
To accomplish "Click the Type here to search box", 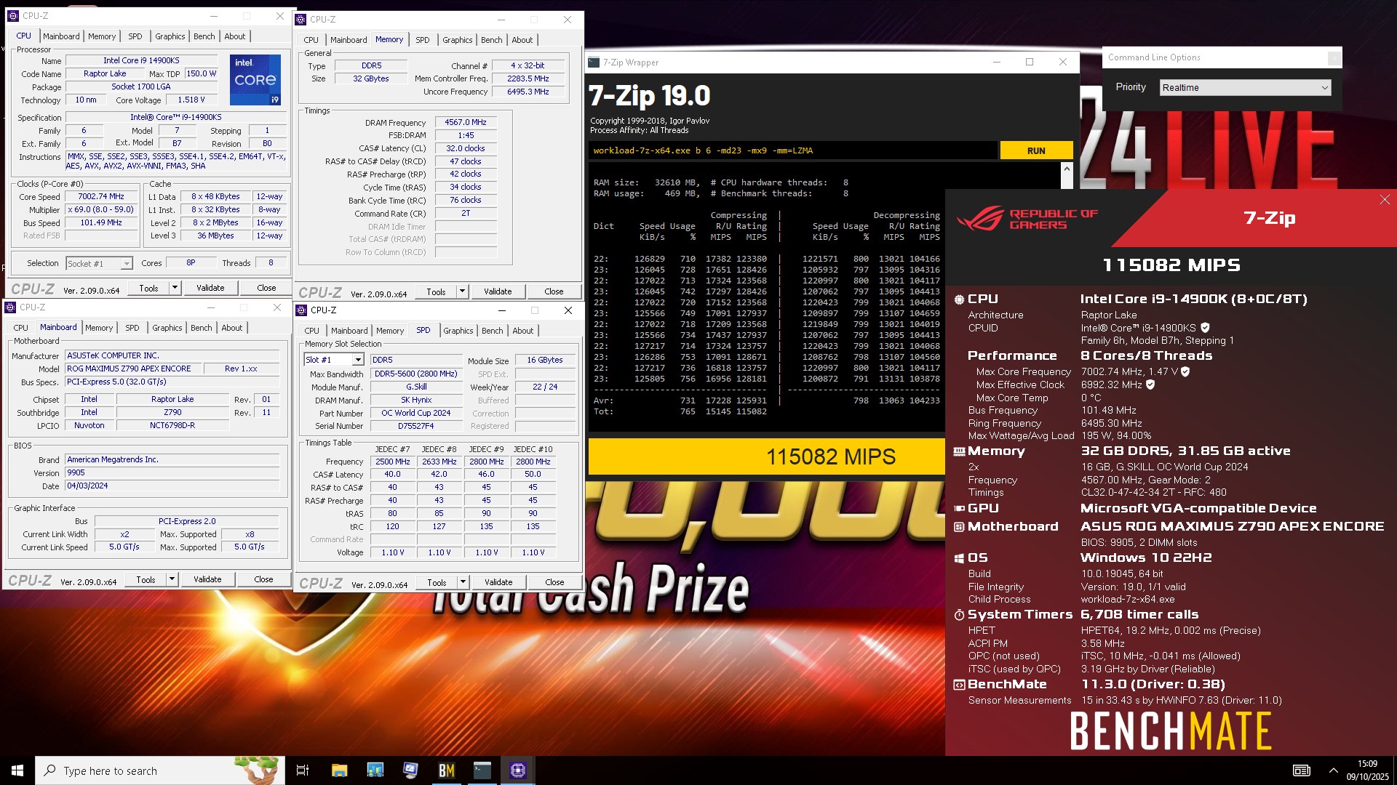I will pyautogui.click(x=160, y=770).
